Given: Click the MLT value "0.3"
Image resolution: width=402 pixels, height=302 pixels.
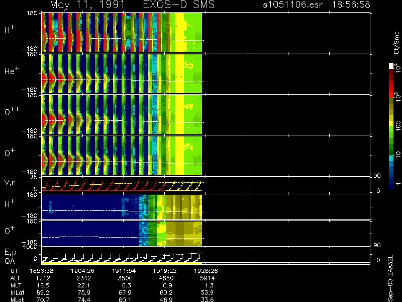Looking at the screenshot, I should click(x=127, y=285).
